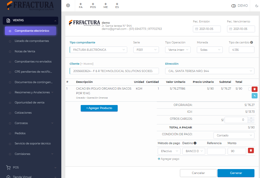Image resolution: width=260 pixels, height=178 pixels.
Task: Click the Destino info icon
Action: (x=195, y=143)
